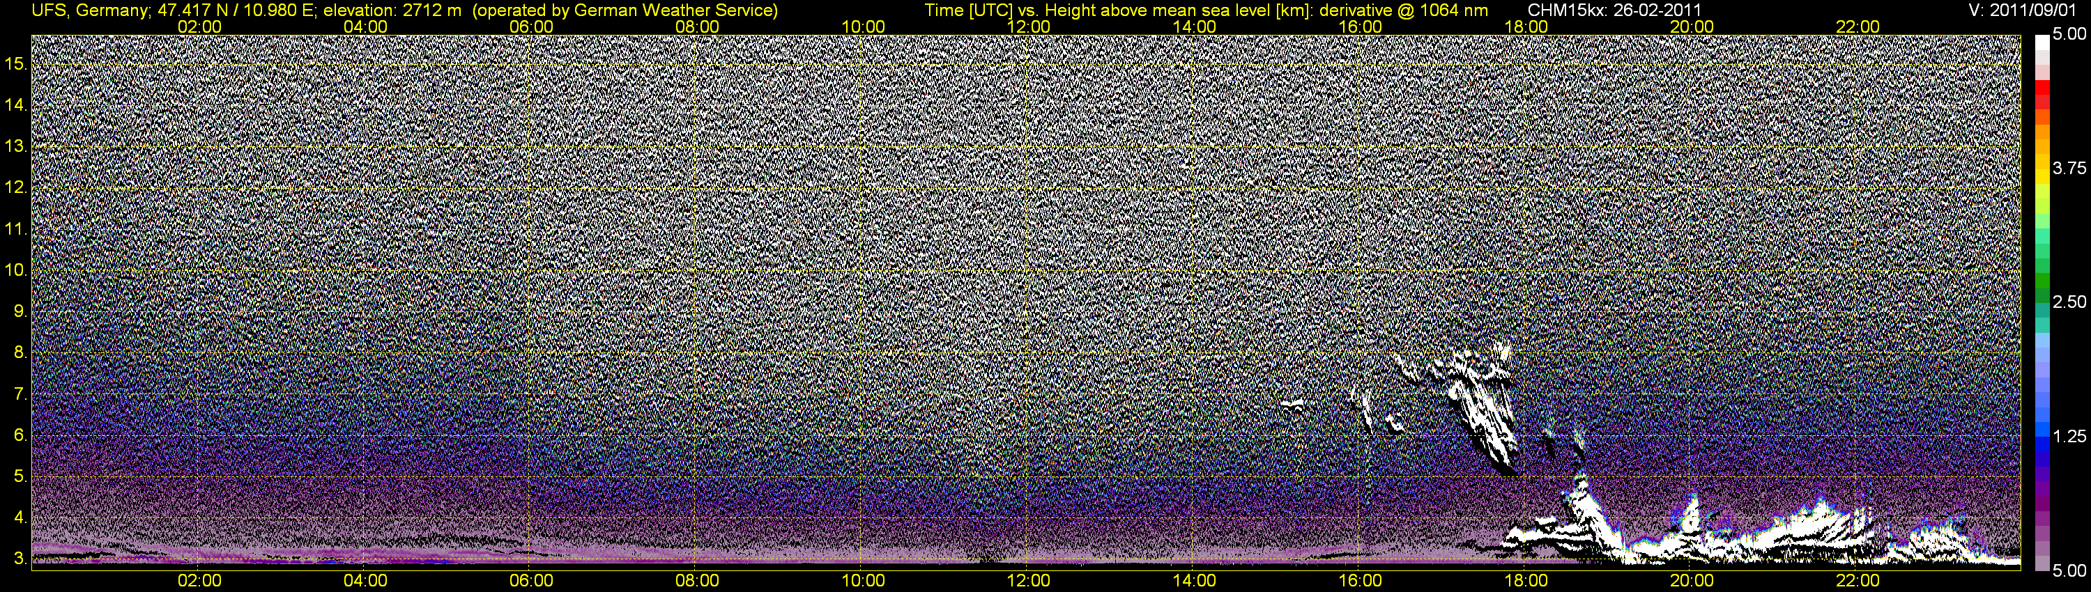Click height axis label '9.'

[20, 311]
